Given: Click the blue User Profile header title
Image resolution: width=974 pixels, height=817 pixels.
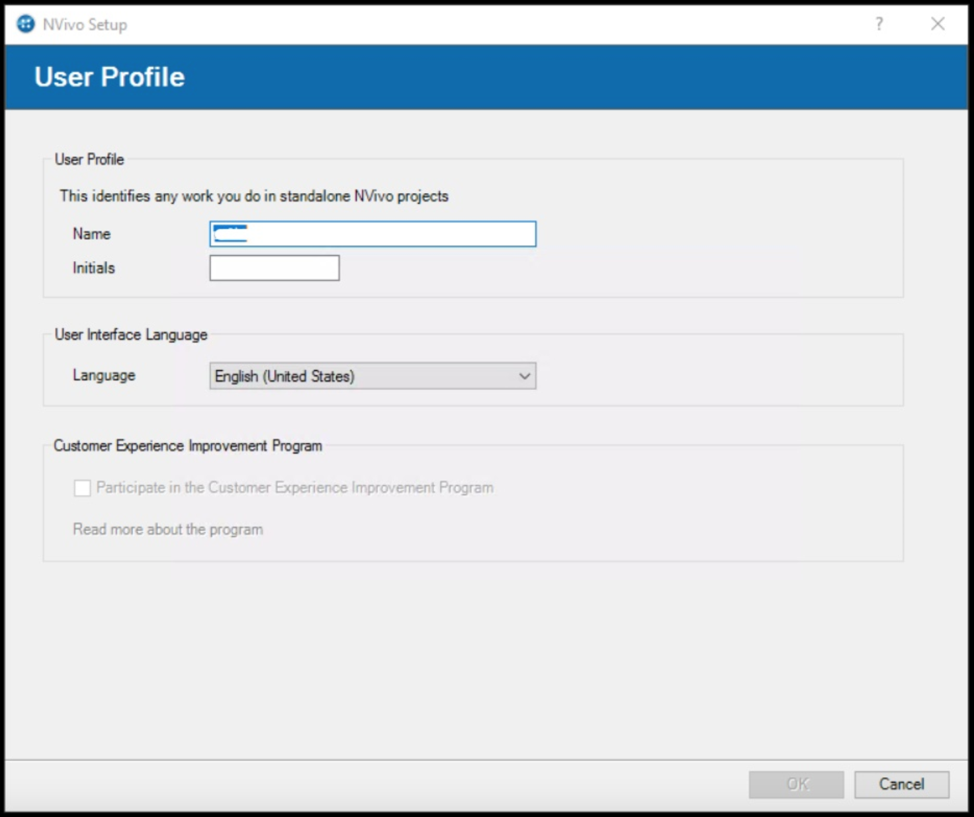Looking at the screenshot, I should tap(109, 77).
